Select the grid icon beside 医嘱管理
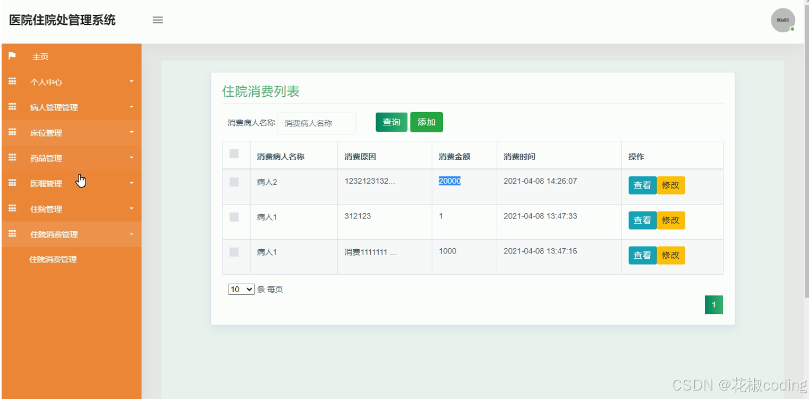 tap(12, 183)
